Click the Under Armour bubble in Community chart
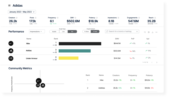This screenshot has width=169, height=98. 38,85
